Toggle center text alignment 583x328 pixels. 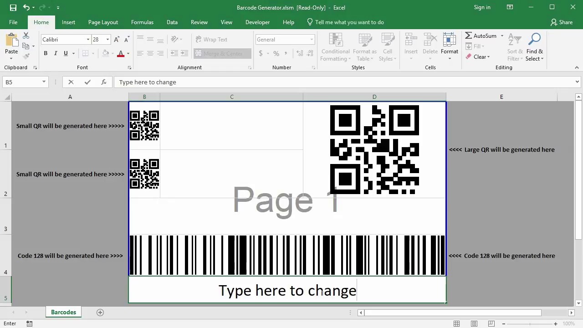click(150, 53)
